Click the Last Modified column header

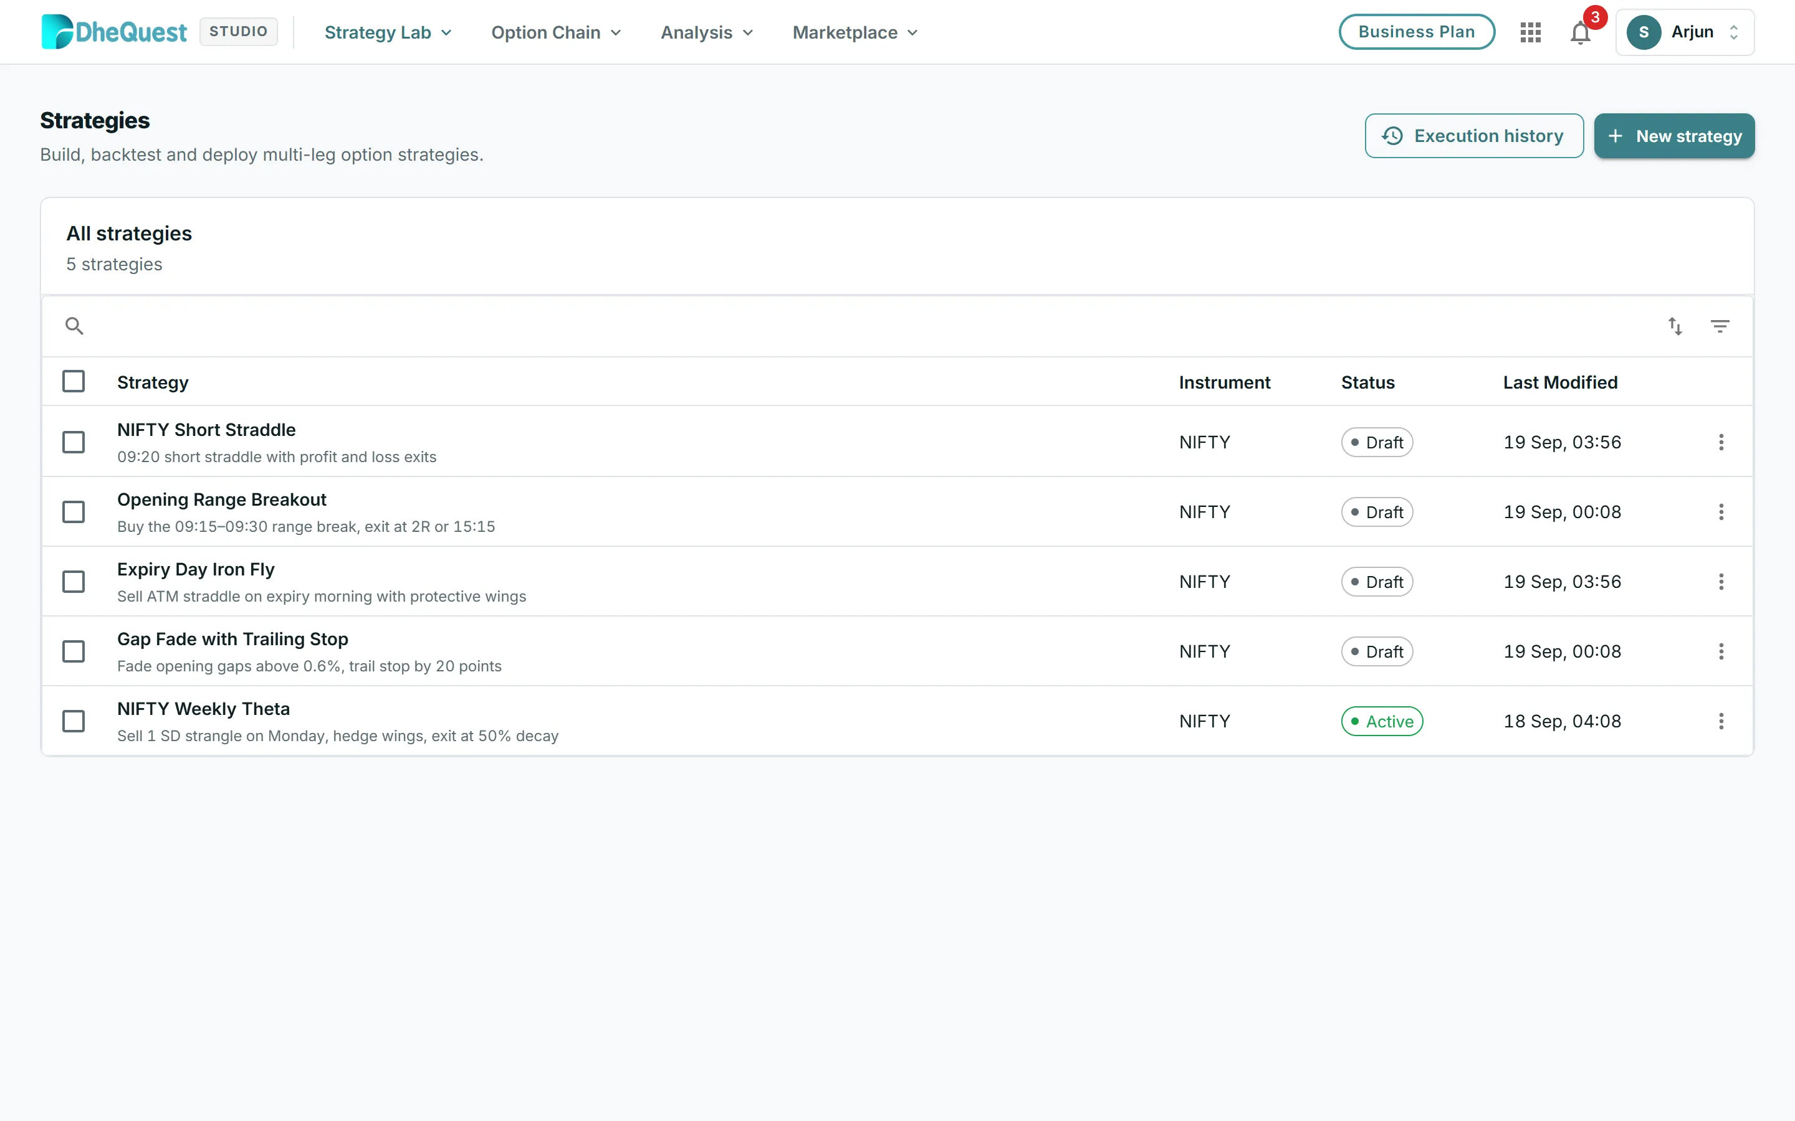(x=1560, y=382)
